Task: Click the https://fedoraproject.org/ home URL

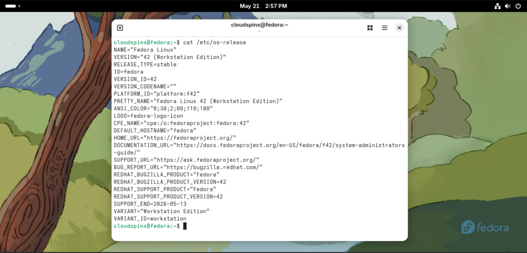Action: pyautogui.click(x=190, y=138)
